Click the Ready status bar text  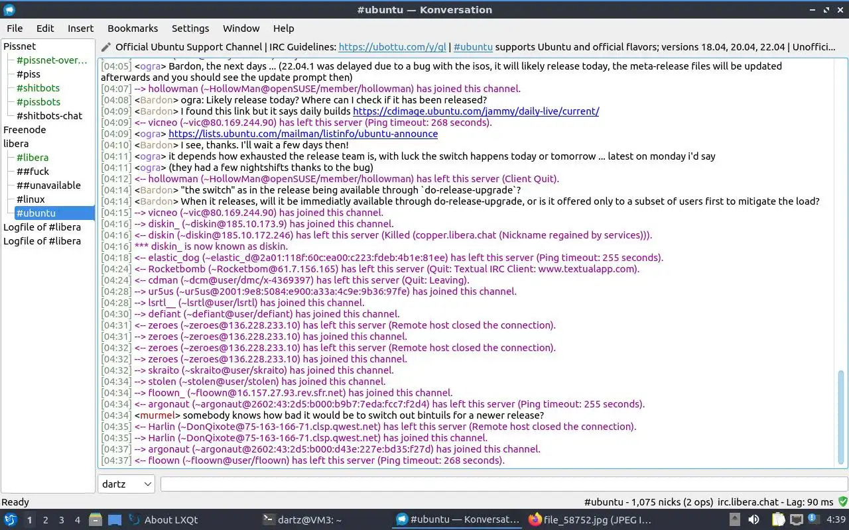pos(15,502)
